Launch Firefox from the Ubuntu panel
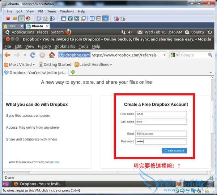The width and height of the screenshot is (217, 195). pyautogui.click(x=68, y=32)
